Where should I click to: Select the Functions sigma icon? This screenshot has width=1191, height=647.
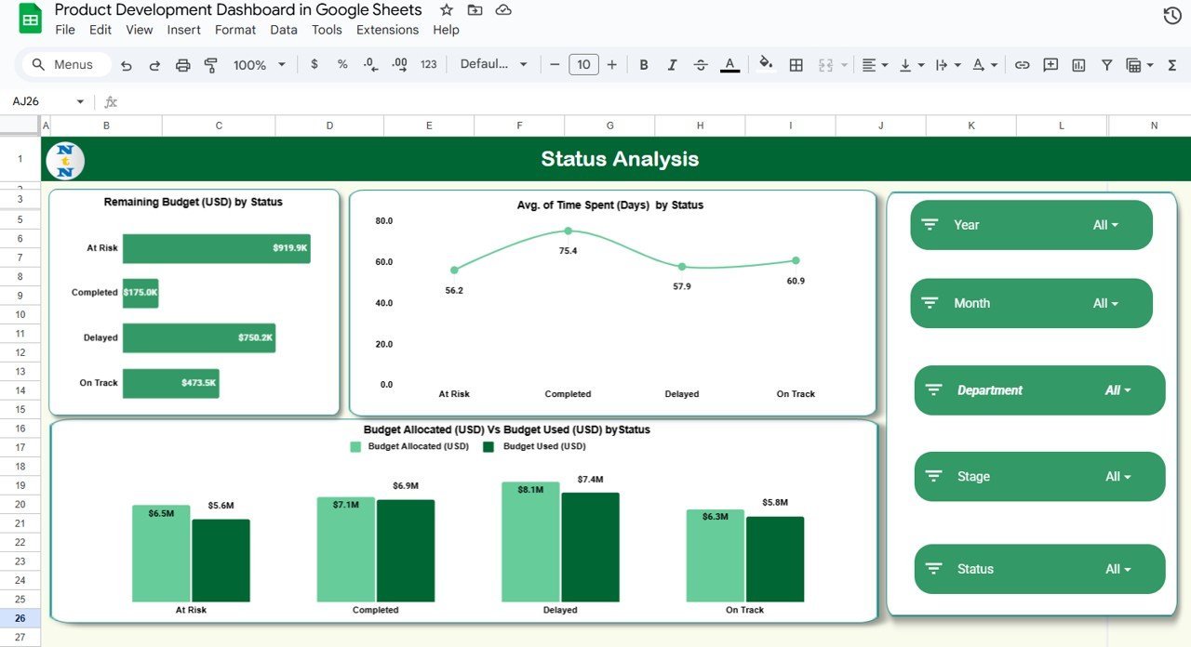click(x=1173, y=64)
